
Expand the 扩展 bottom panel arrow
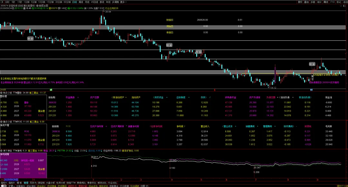pyautogui.click(x=12, y=186)
